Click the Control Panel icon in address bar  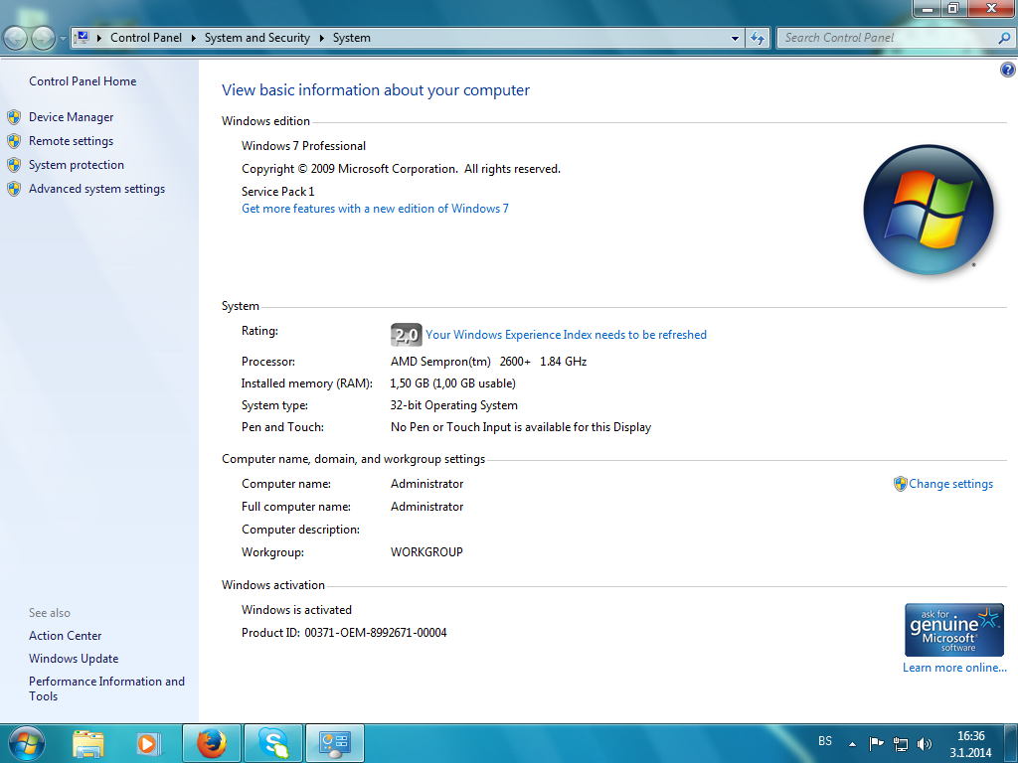point(84,38)
